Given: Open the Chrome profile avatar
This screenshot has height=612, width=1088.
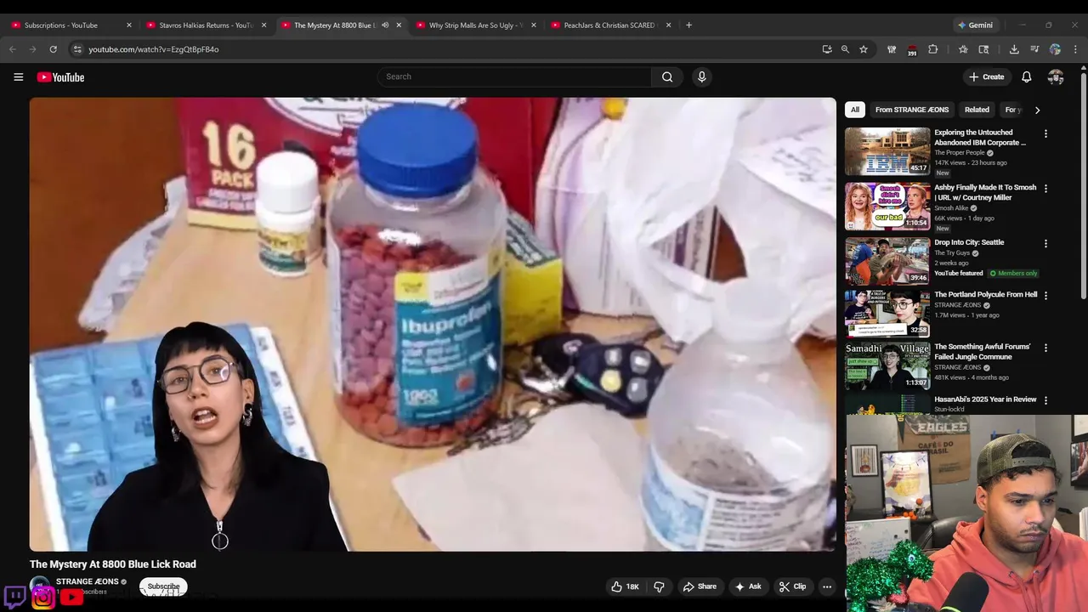Looking at the screenshot, I should point(1055,49).
